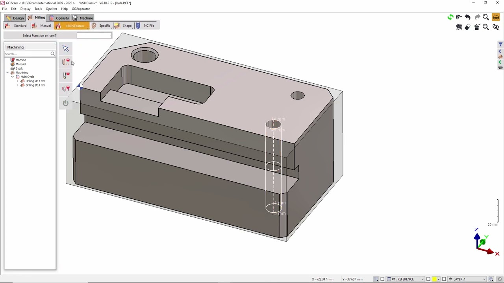Click the 3D cube view icon in status bar

click(x=491, y=279)
